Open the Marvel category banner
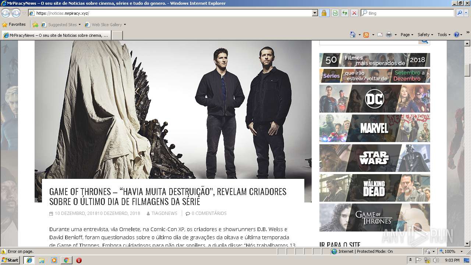471x265 pixels. point(375,128)
